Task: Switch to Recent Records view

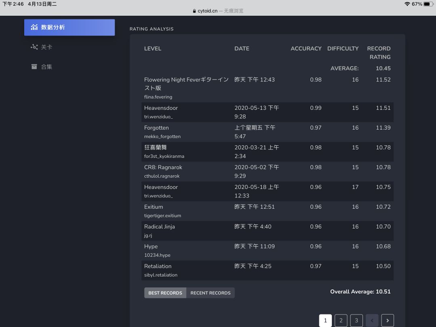Action: coord(210,293)
